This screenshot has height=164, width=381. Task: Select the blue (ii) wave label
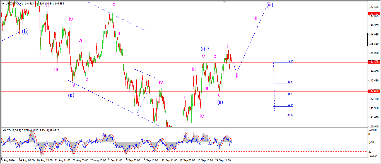click(x=220, y=102)
